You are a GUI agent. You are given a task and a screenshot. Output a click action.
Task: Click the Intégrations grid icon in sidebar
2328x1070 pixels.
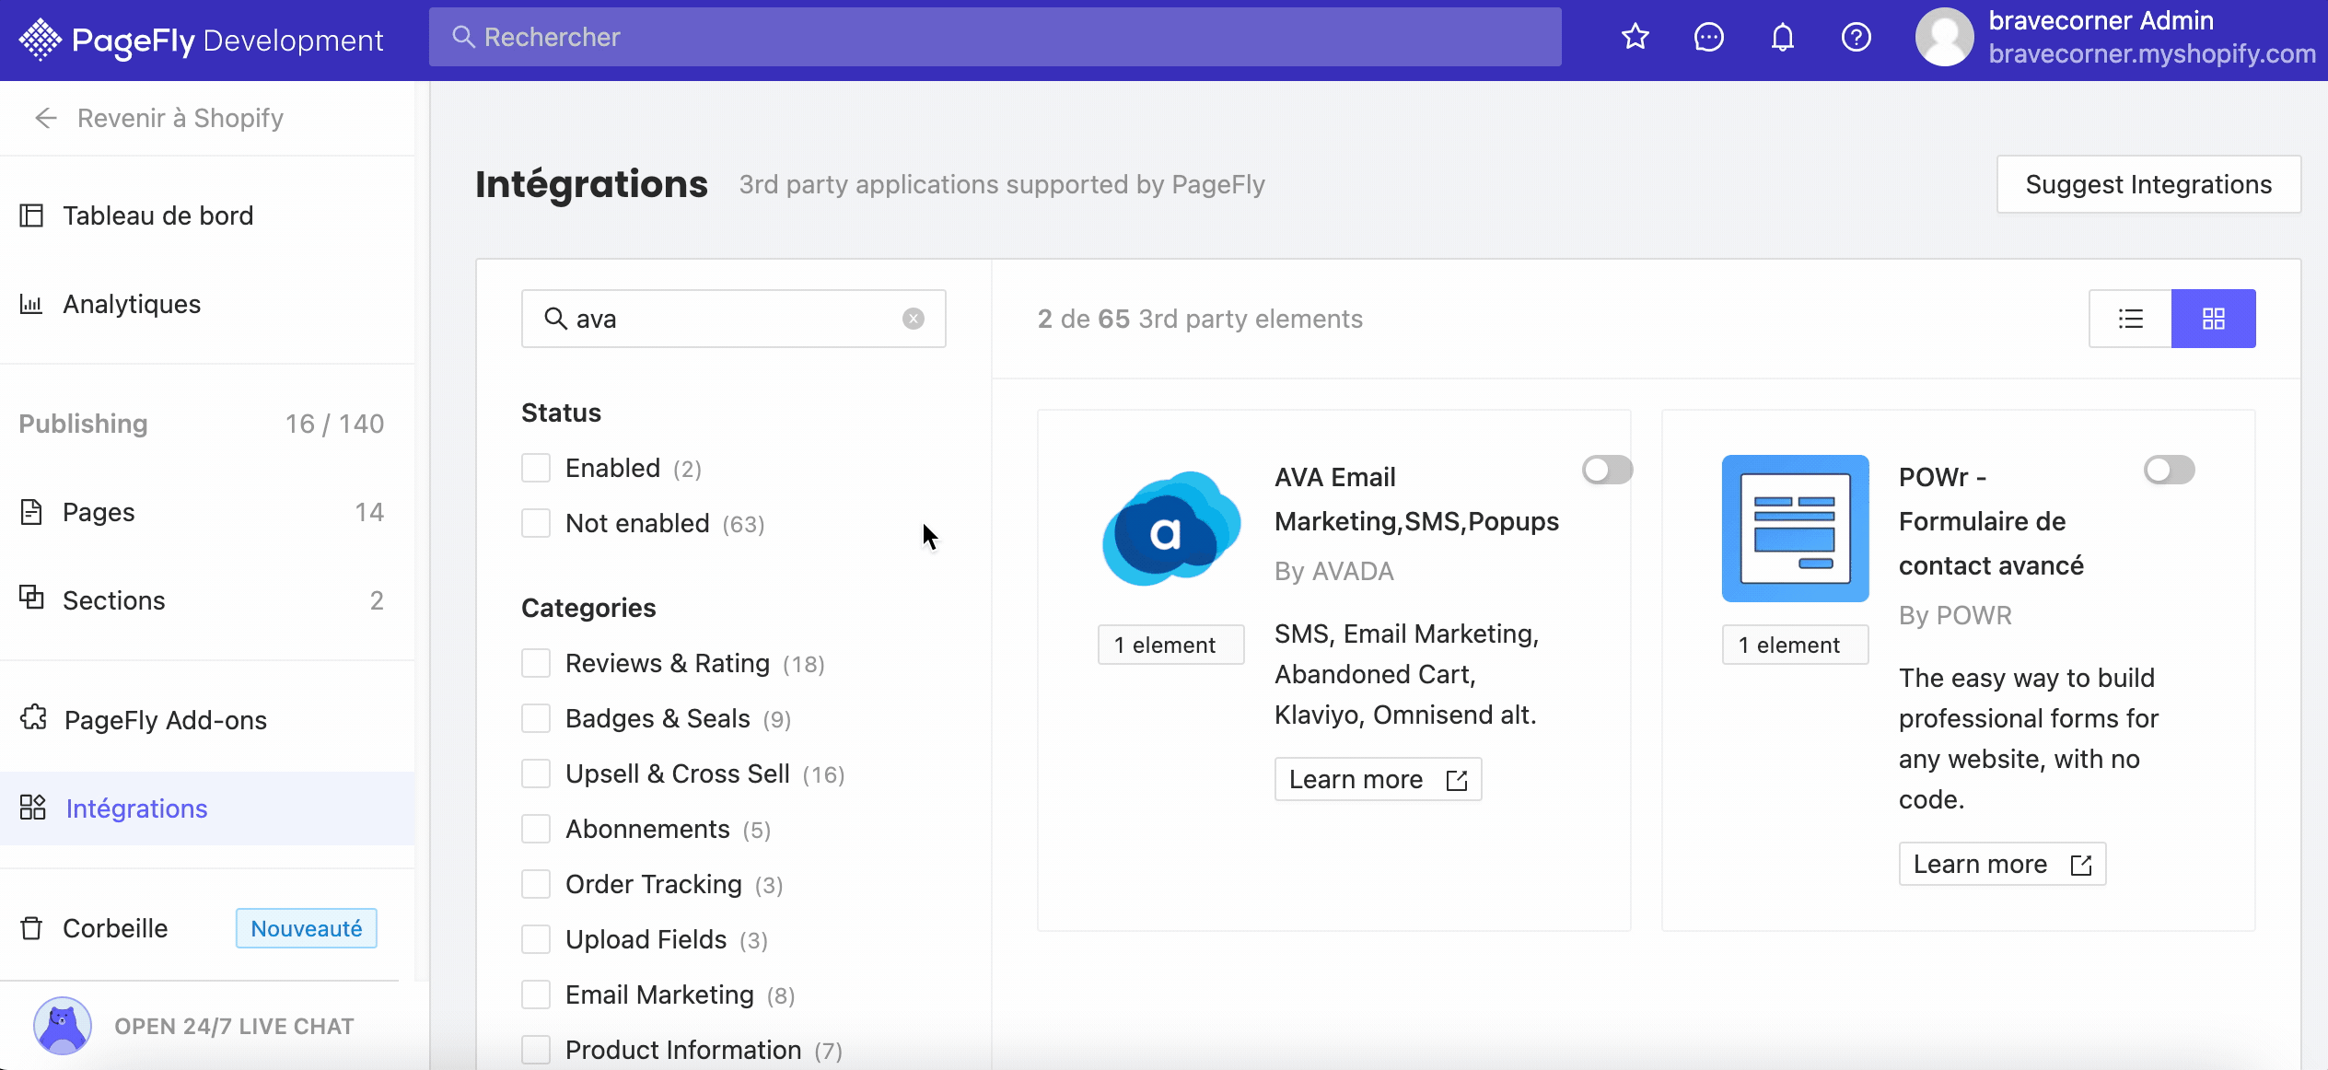point(33,808)
